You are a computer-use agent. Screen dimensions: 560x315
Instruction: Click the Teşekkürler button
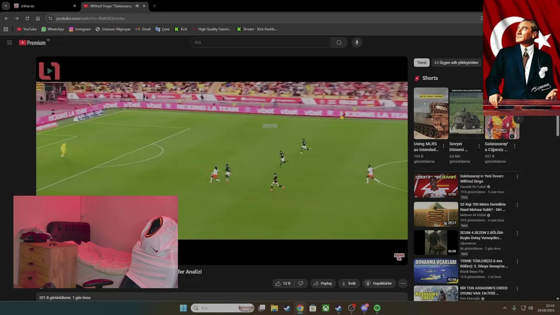(379, 283)
